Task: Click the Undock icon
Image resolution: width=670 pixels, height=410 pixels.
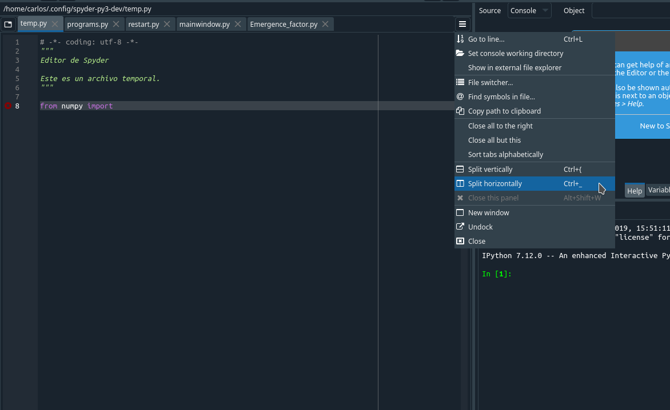Action: click(460, 227)
